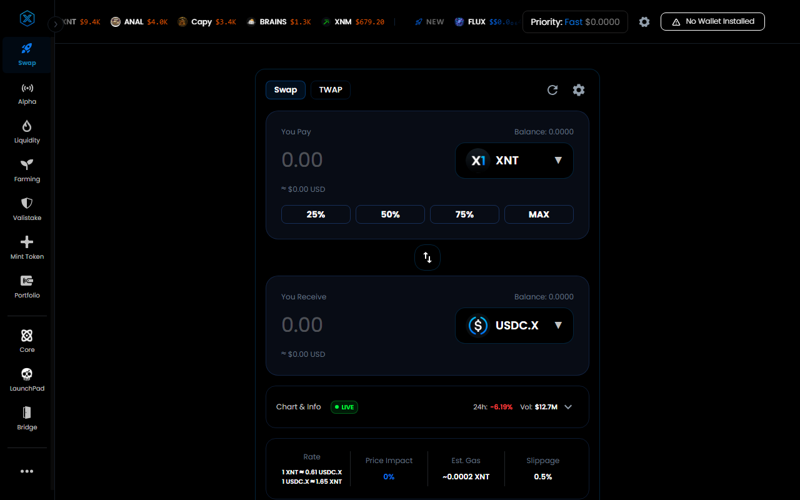Screen dimensions: 800x500
Task: Open the Portfolio wallet page
Action: click(x=27, y=287)
